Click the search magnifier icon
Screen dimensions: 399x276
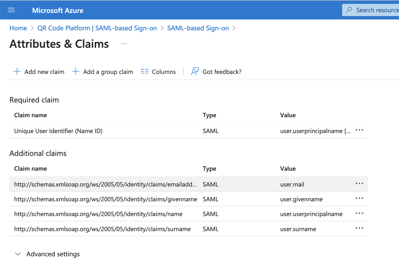(349, 10)
